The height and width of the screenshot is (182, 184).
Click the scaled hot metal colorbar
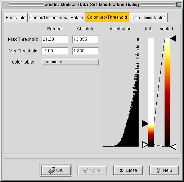click(167, 92)
